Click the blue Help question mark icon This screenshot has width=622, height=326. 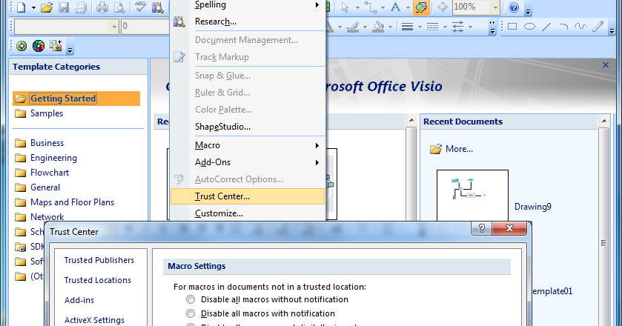pyautogui.click(x=514, y=7)
